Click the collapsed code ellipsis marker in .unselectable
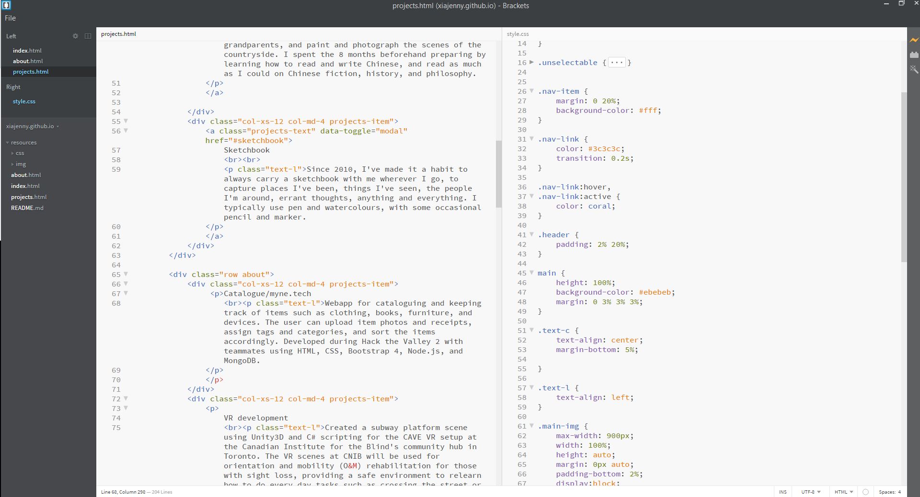The width and height of the screenshot is (920, 497). point(617,63)
